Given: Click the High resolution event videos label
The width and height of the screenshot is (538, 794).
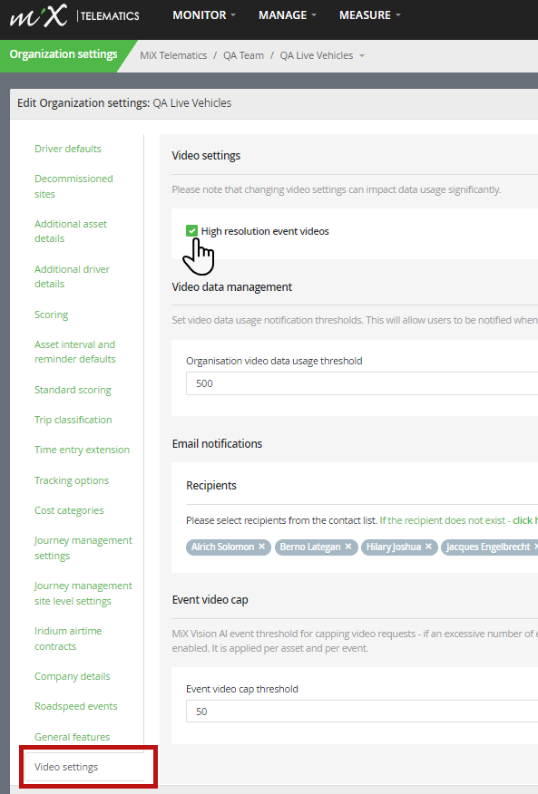Looking at the screenshot, I should click(x=265, y=231).
